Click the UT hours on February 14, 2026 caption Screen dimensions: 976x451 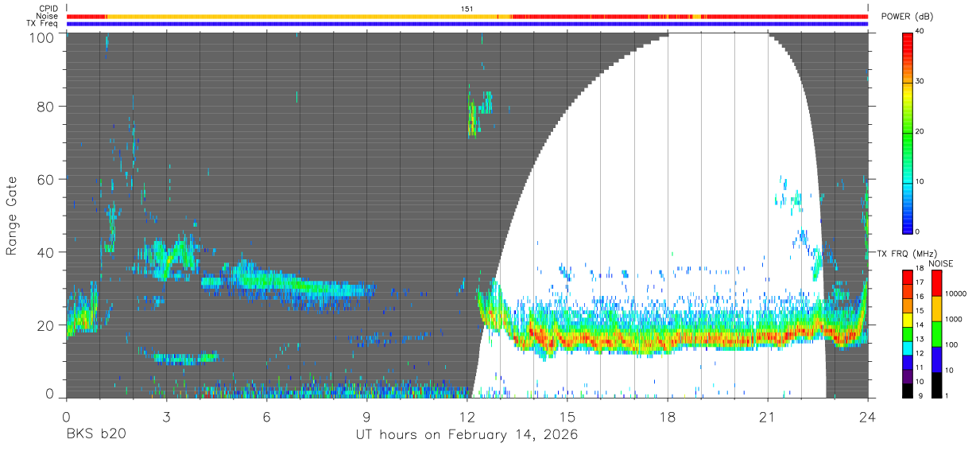(467, 436)
